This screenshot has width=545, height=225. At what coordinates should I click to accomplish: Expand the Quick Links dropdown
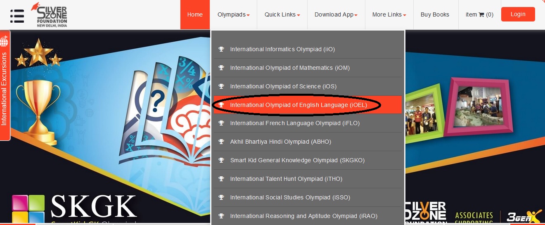click(282, 14)
